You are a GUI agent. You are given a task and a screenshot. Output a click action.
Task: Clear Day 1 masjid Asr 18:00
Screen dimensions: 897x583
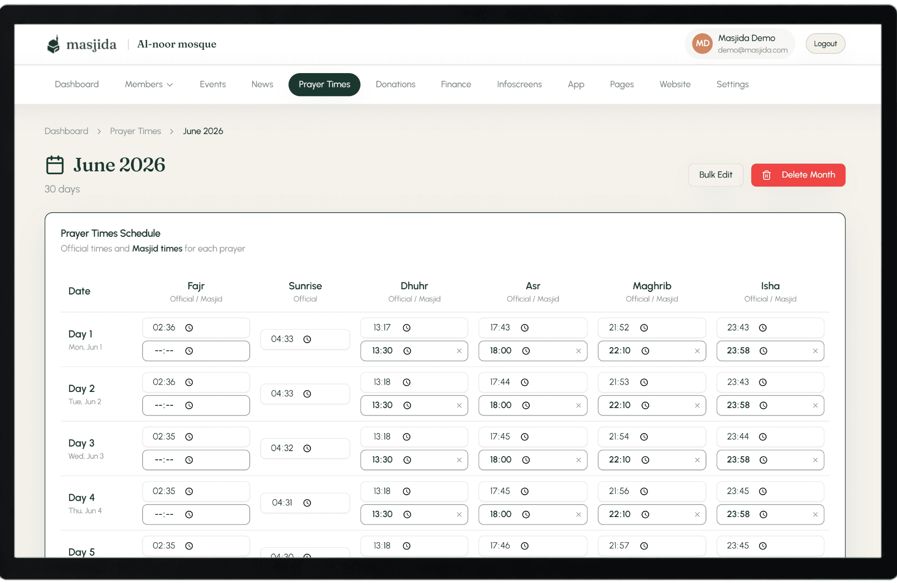click(579, 351)
